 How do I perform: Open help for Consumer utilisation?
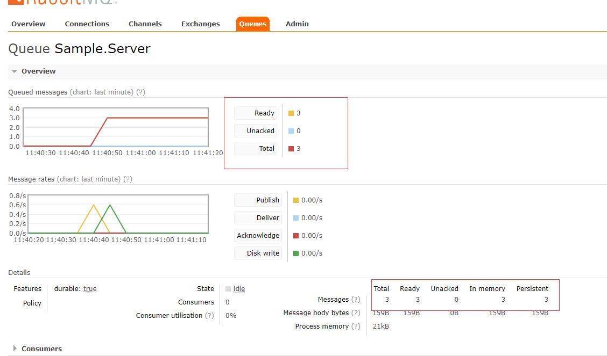(209, 315)
